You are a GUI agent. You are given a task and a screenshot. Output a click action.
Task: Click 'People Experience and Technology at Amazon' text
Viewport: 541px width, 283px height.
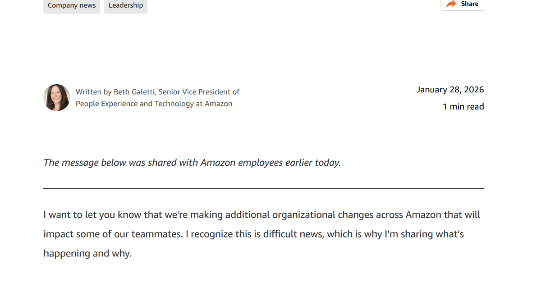(x=154, y=104)
